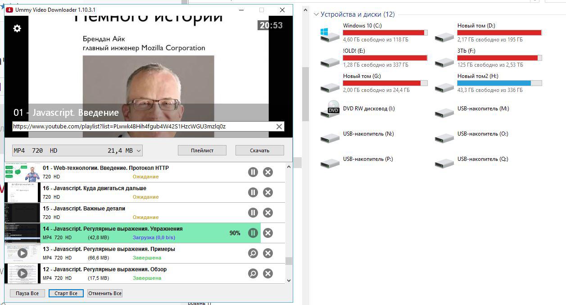This screenshot has width=566, height=305.
Task: Show 13 - Примеры file in folder
Action: [253, 253]
